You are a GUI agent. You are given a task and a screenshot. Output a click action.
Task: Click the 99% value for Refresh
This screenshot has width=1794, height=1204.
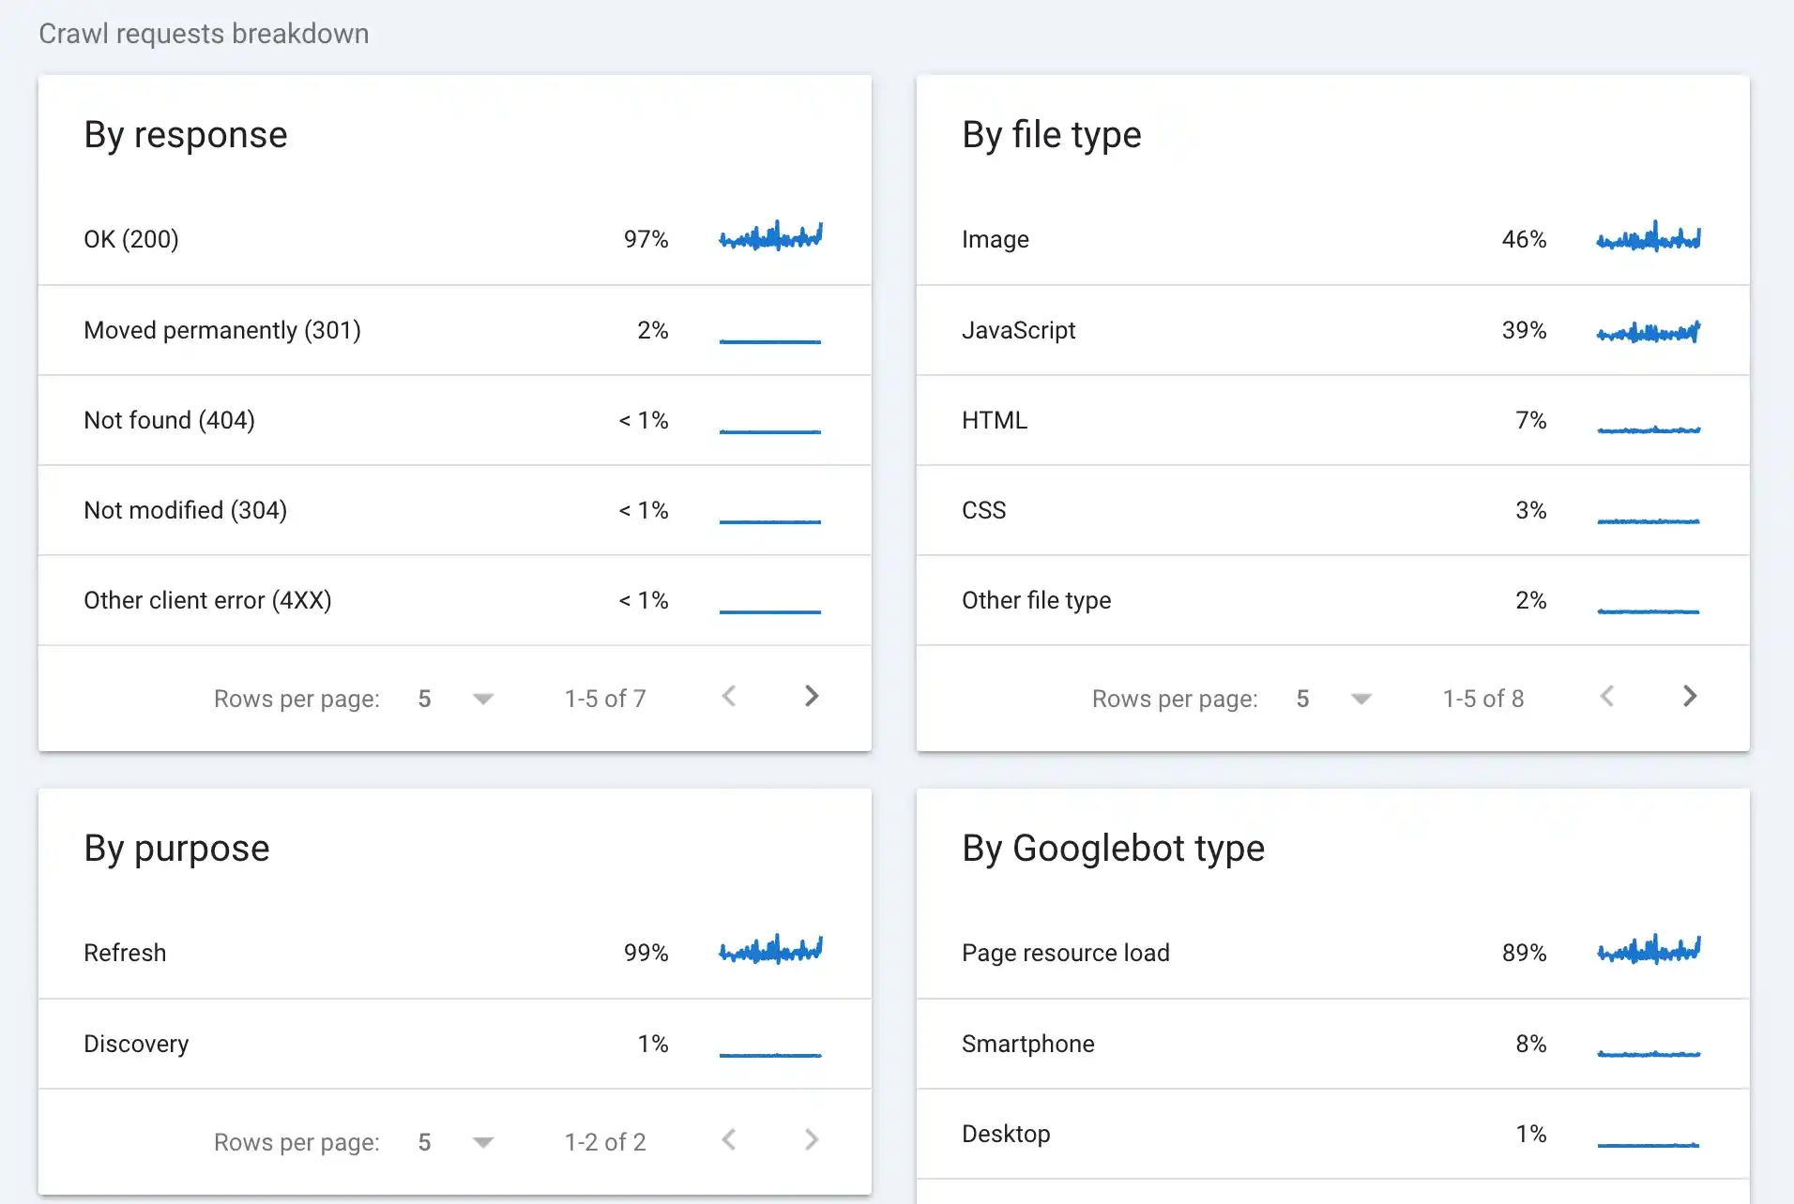click(646, 953)
